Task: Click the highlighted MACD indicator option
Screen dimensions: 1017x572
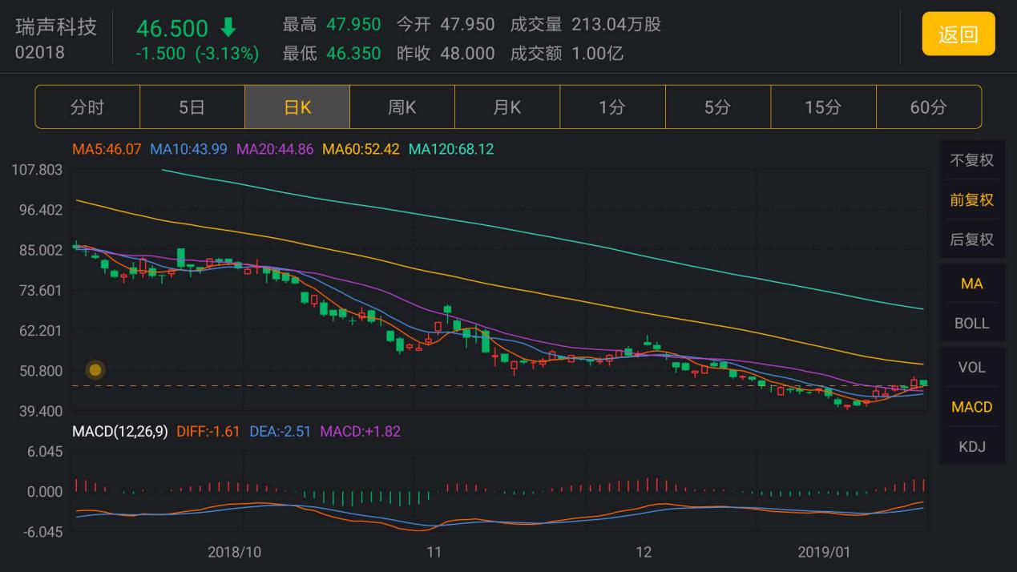Action: [971, 406]
